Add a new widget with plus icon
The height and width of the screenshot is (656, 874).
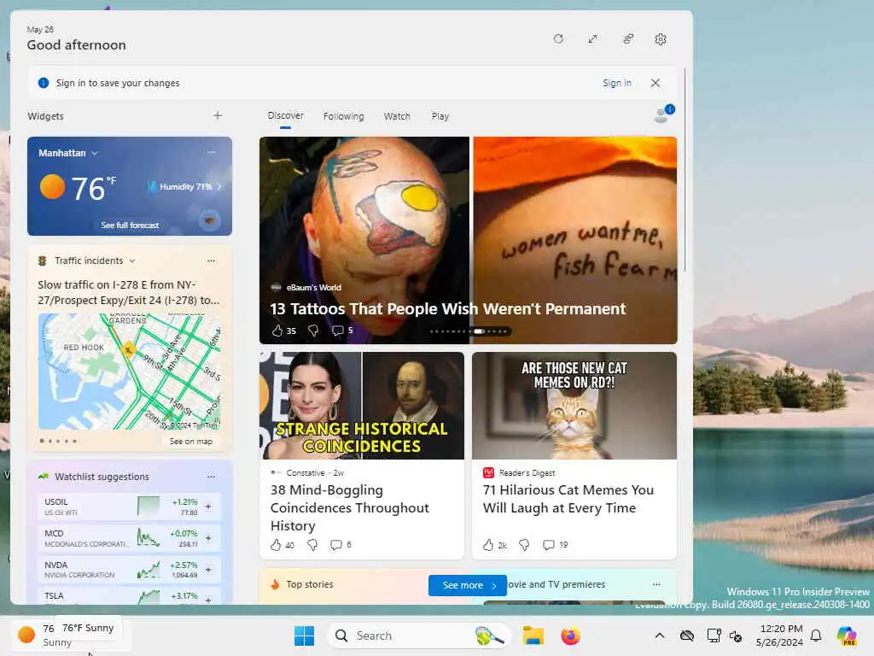(218, 115)
